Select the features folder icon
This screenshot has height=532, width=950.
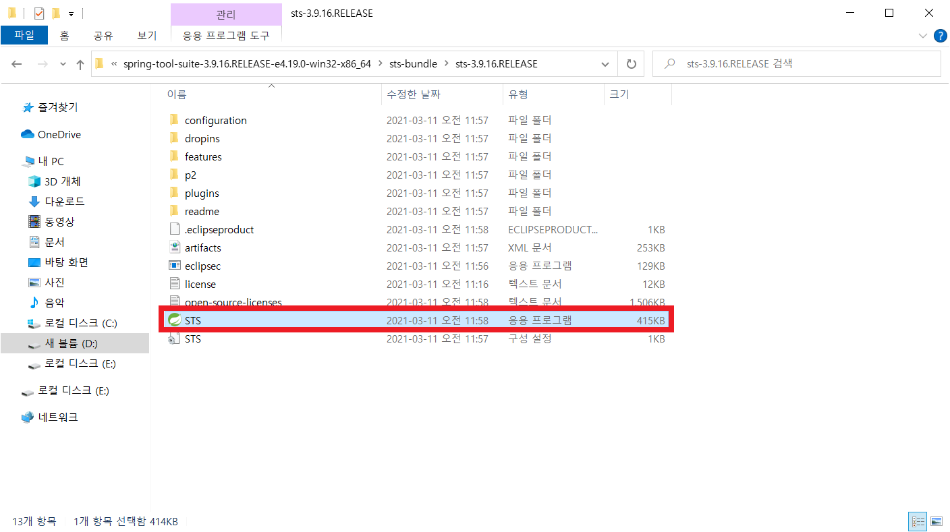(x=174, y=156)
